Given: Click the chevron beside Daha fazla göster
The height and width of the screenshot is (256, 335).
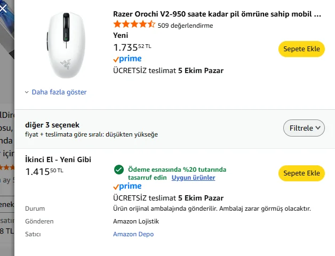Looking at the screenshot, I should pos(27,92).
